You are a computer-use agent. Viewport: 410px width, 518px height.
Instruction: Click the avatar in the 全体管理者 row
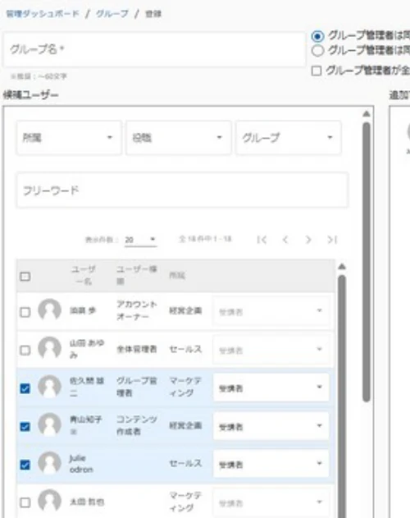click(x=49, y=349)
